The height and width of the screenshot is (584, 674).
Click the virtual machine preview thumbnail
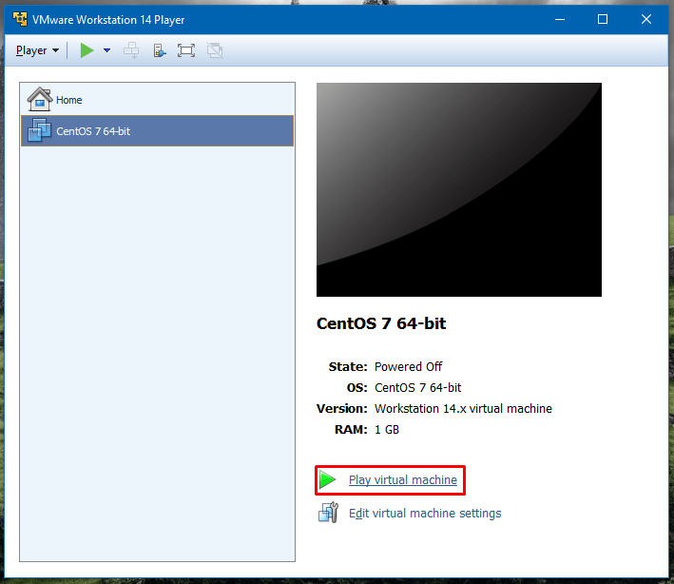coord(459,189)
